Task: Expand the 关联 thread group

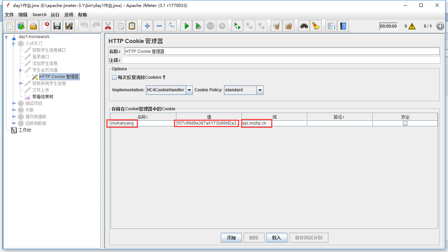Action: [x=14, y=110]
